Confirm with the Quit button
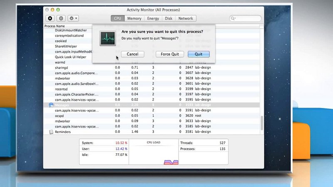Viewport: 333px width, 187px height. 198,54
